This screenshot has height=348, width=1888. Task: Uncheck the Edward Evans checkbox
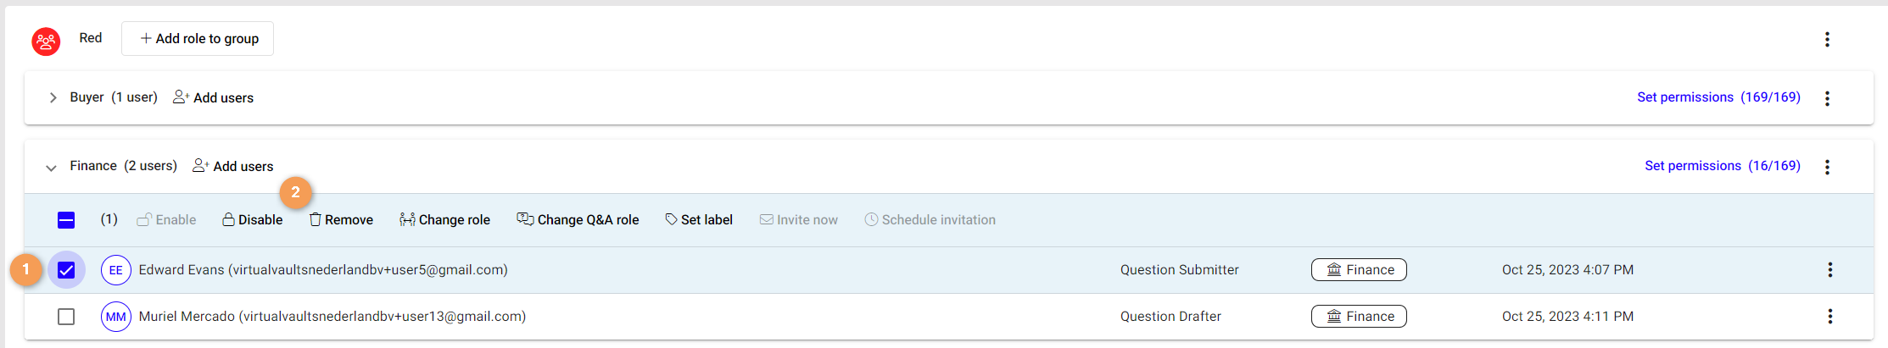(66, 270)
